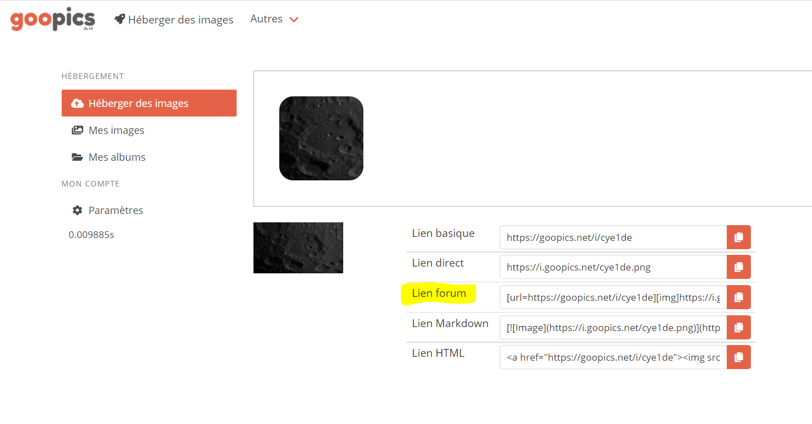Click the 0.009885s timing text
Image resolution: width=812 pixels, height=424 pixels.
91,235
